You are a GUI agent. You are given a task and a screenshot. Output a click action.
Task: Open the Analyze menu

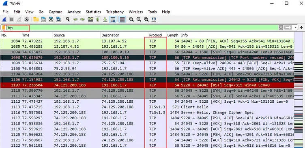(x=74, y=12)
